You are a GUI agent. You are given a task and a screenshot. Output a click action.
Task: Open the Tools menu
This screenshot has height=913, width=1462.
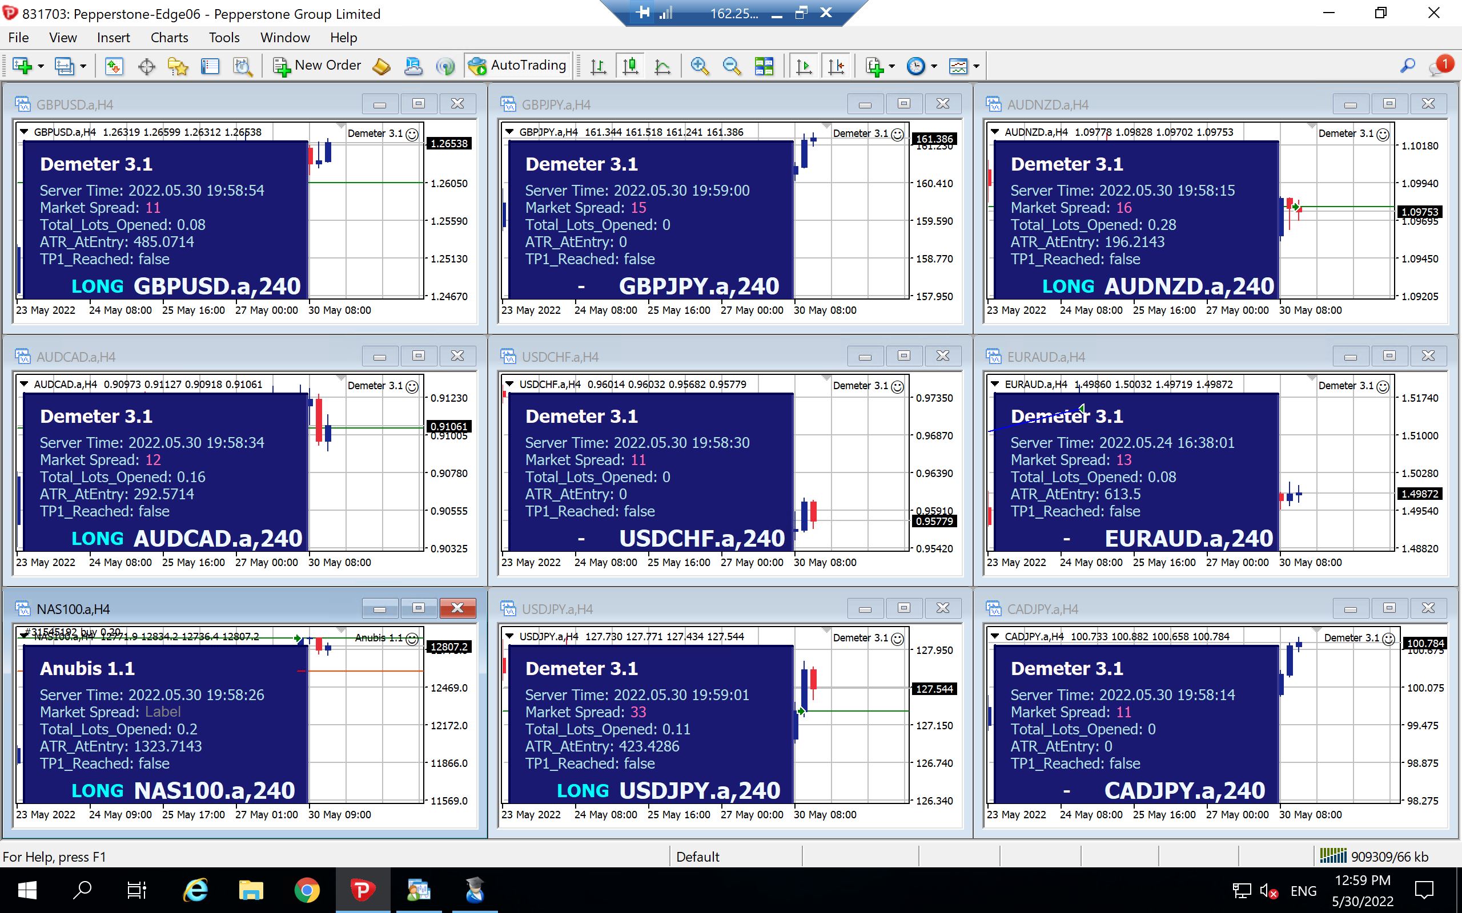point(224,38)
